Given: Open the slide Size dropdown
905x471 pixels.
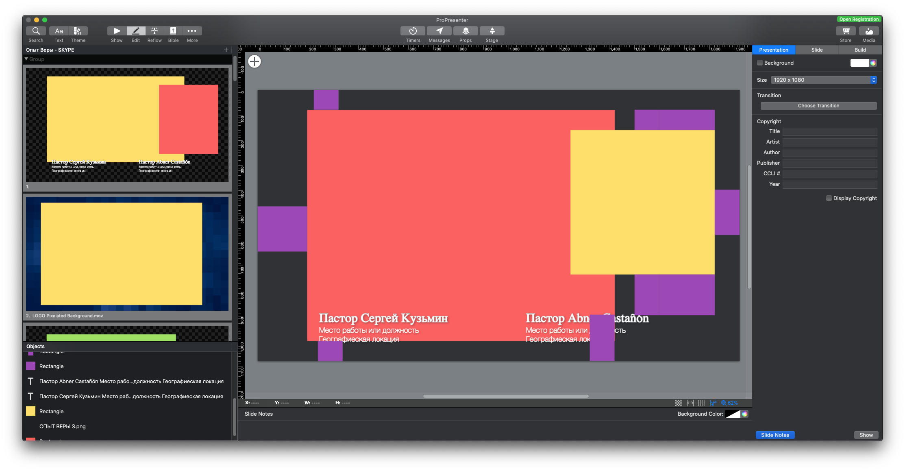Looking at the screenshot, I should click(x=824, y=80).
